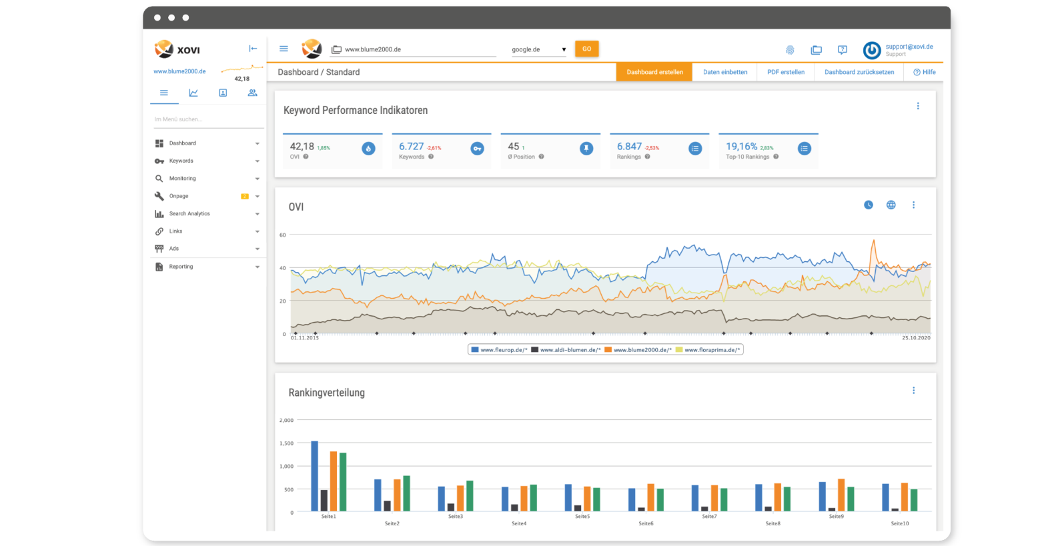Expand the Links menu arrow
The image size is (1058, 546).
coord(257,232)
